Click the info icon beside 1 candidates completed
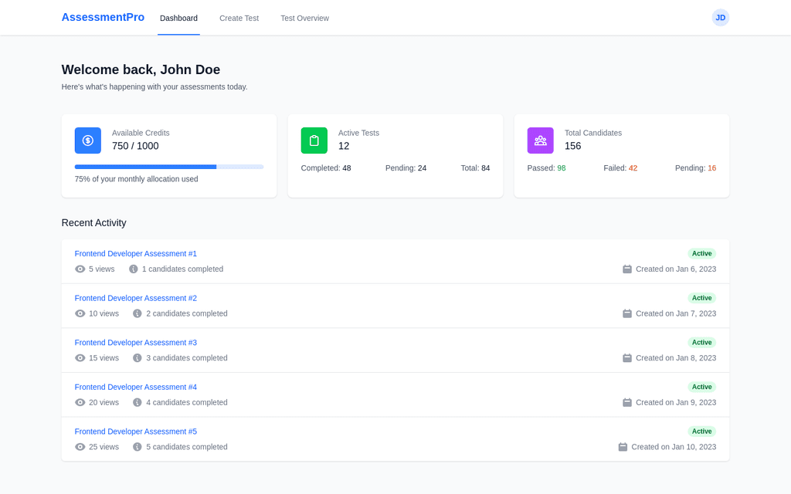 (133, 269)
